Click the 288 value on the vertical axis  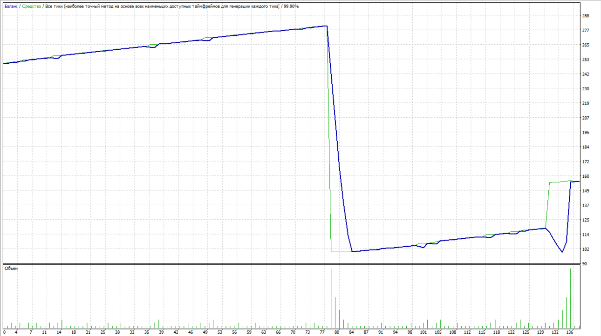click(x=586, y=16)
